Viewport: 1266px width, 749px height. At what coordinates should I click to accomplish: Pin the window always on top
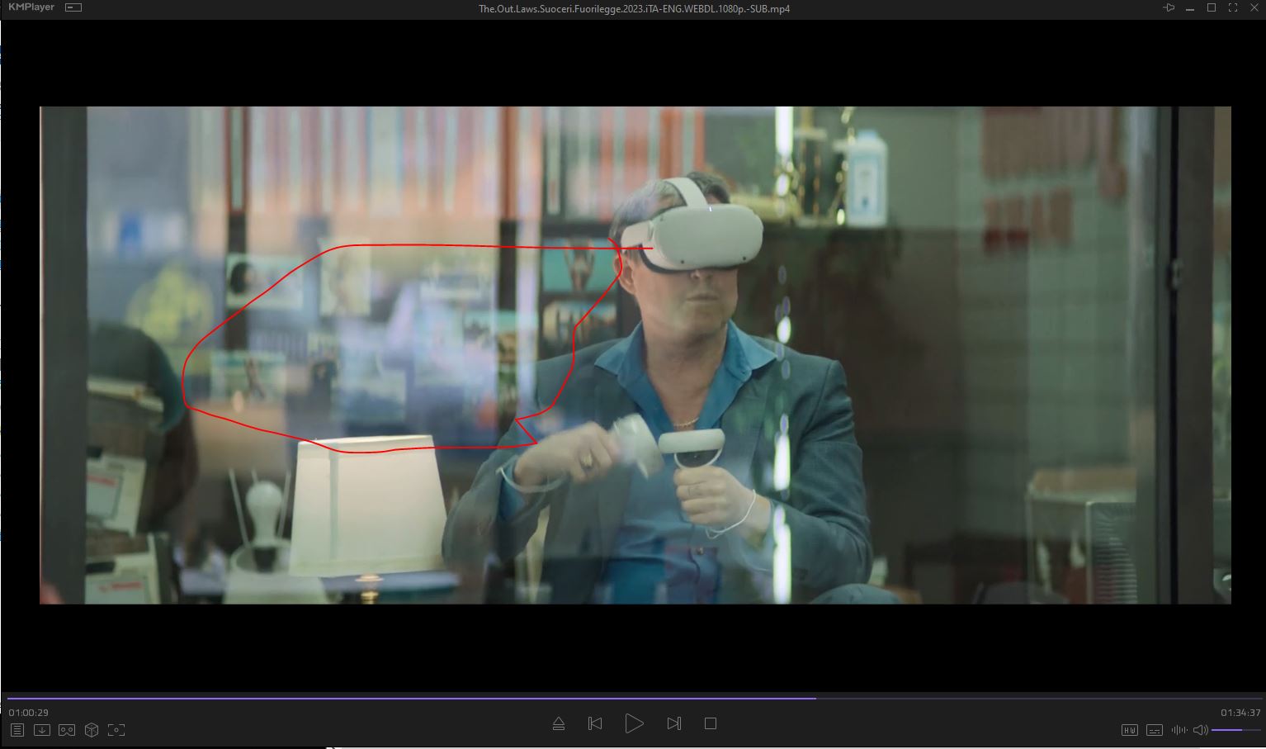(1169, 7)
